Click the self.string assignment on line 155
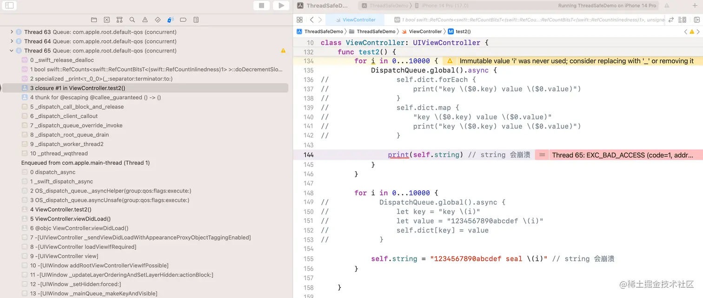Screen dimensions: 703x298 [x=459, y=259]
